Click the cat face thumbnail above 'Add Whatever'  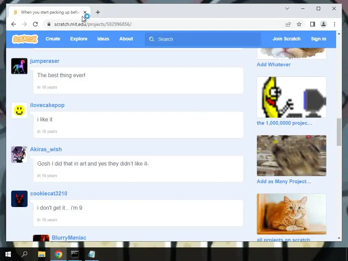point(291,53)
